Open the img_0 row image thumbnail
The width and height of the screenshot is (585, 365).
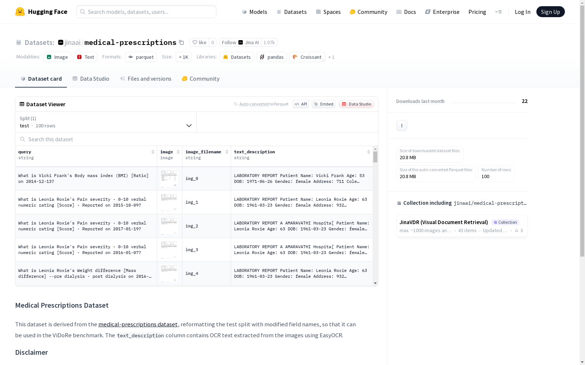point(169,178)
